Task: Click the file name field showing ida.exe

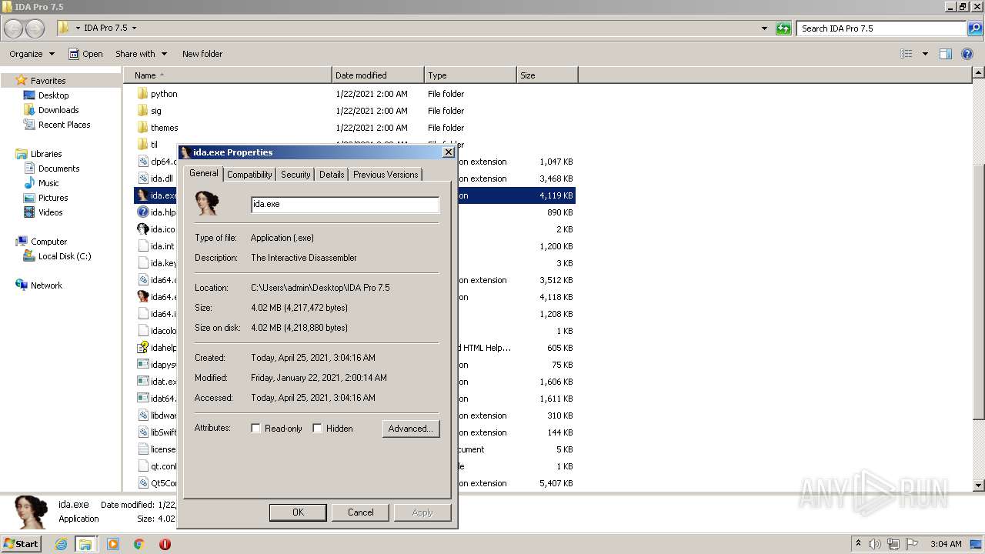Action: tap(346, 204)
